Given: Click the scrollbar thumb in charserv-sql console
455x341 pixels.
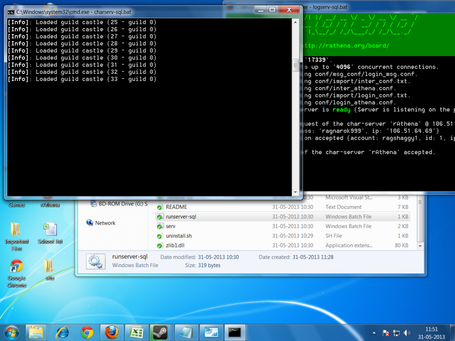Looking at the screenshot, I should click(295, 65).
